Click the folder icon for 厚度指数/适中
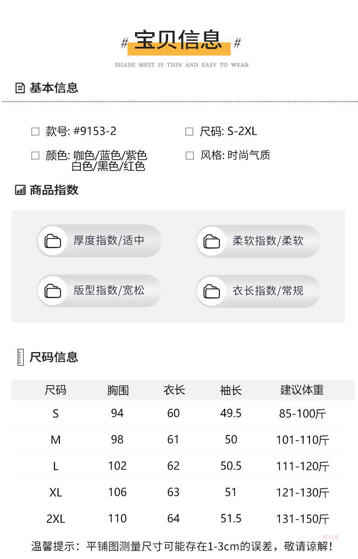 53,241
